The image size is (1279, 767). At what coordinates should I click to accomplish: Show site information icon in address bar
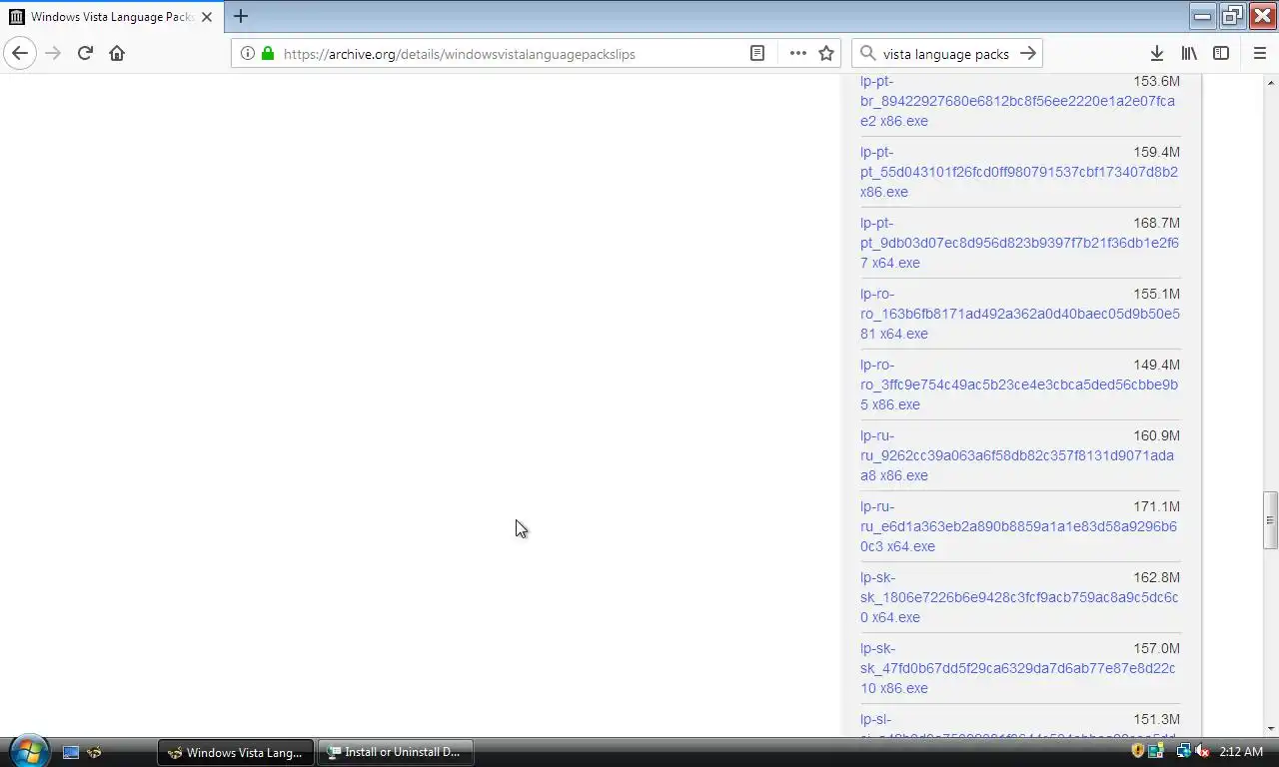point(248,53)
